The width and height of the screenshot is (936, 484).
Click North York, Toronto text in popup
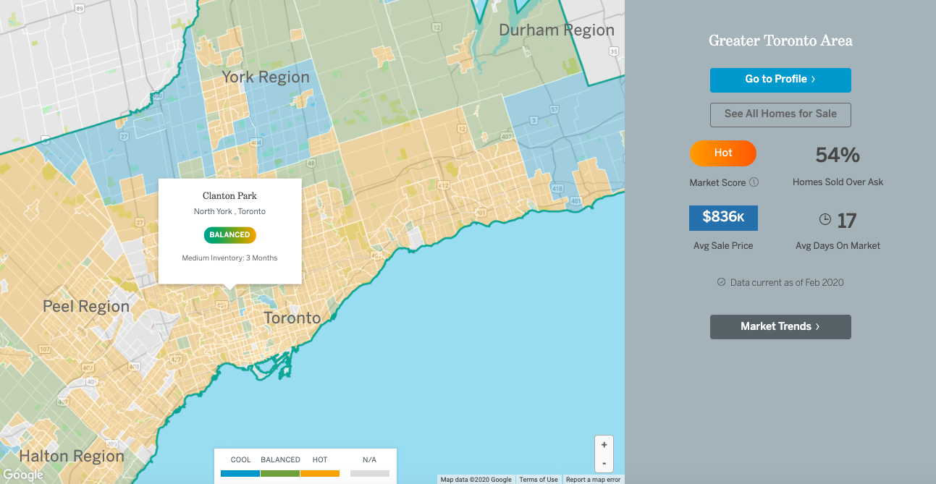229,211
